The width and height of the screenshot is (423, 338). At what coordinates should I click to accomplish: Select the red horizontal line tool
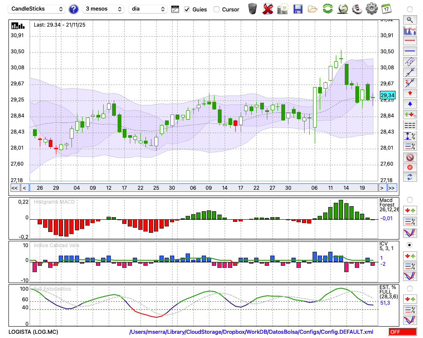pos(409,41)
